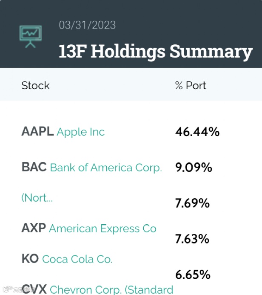Click the CVX ticker symbol
Image resolution: width=262 pixels, height=295 pixels.
pyautogui.click(x=34, y=289)
